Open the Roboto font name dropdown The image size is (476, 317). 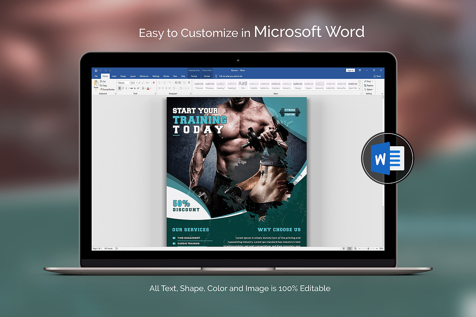click(x=130, y=83)
